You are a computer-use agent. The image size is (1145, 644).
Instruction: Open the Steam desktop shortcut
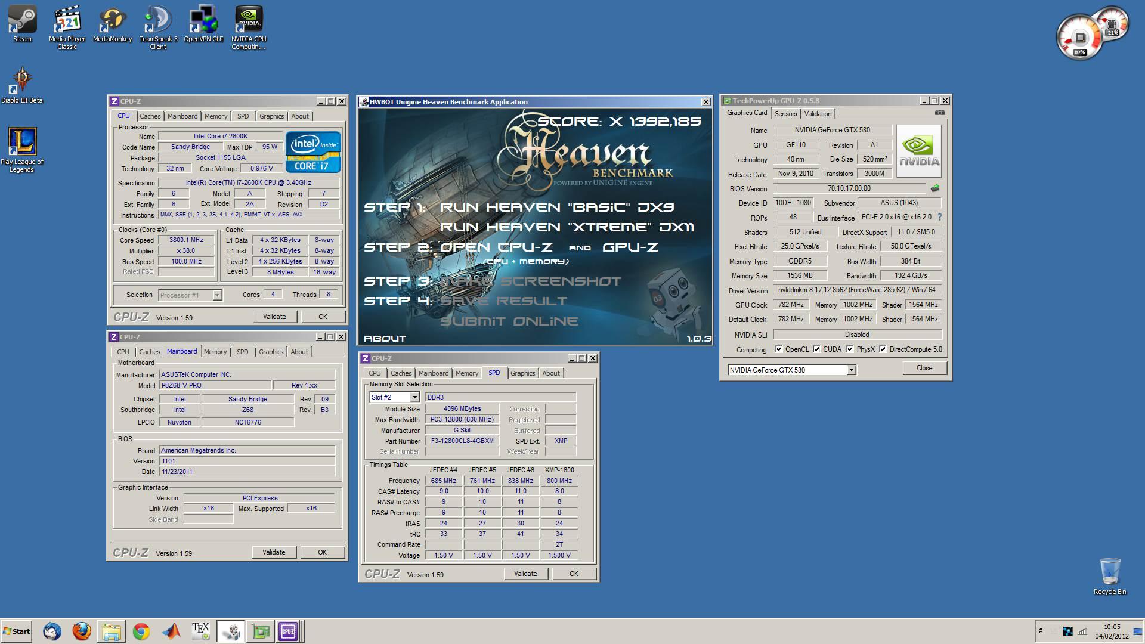pyautogui.click(x=22, y=24)
